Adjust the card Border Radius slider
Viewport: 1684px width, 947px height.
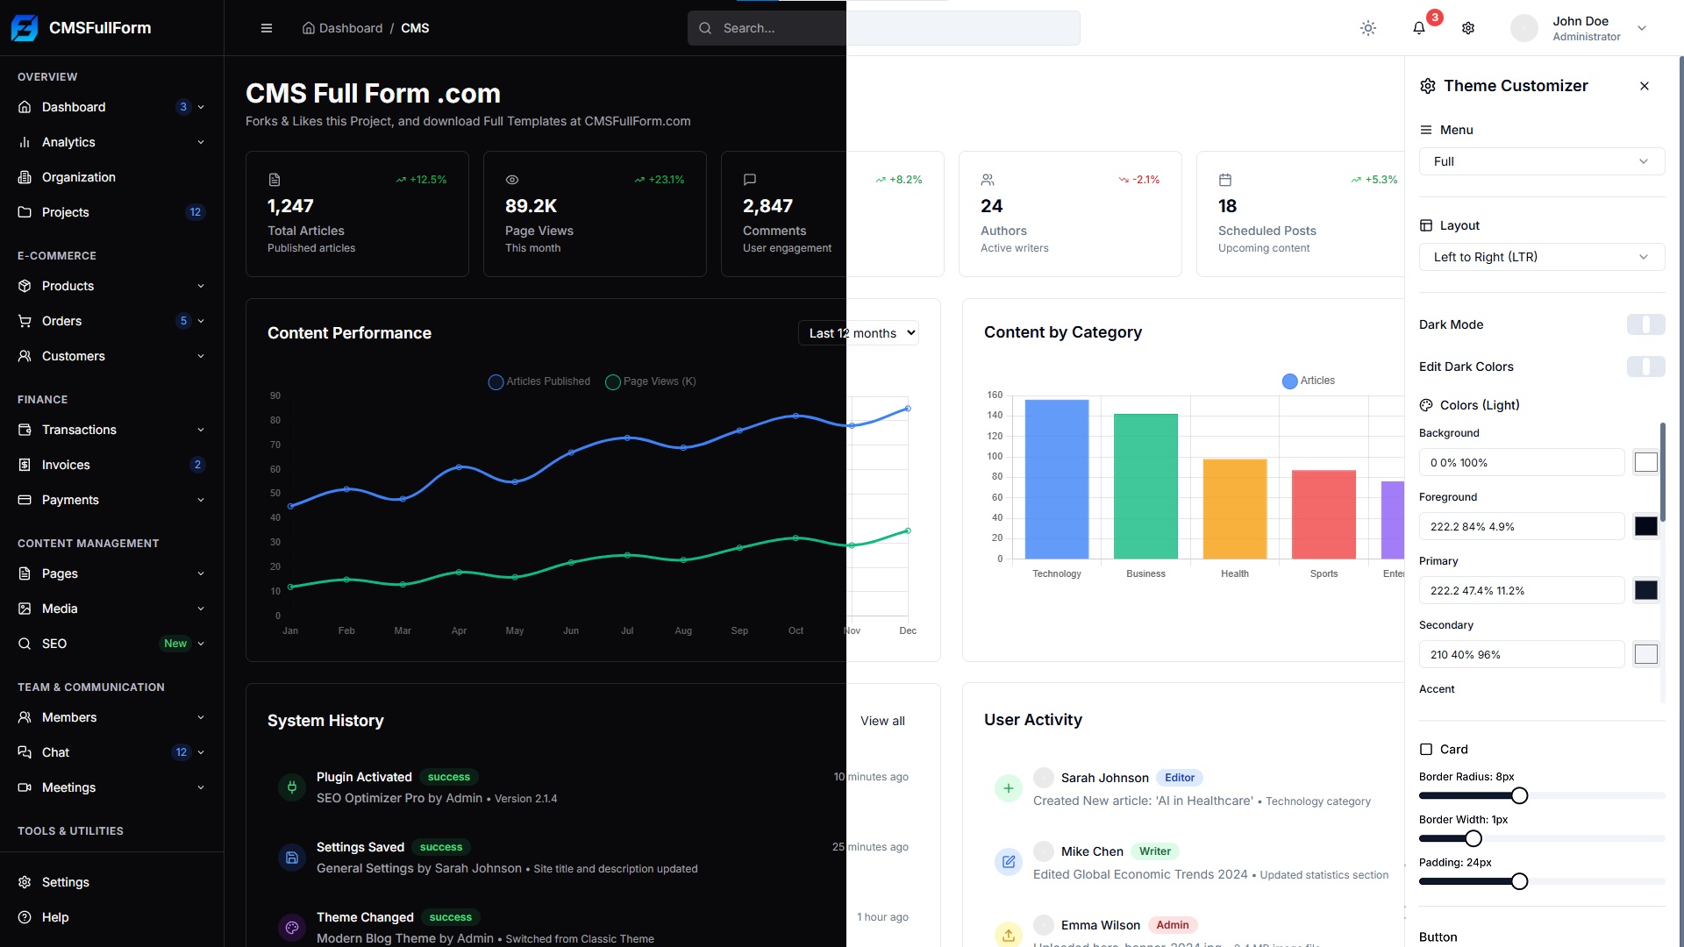1519,795
